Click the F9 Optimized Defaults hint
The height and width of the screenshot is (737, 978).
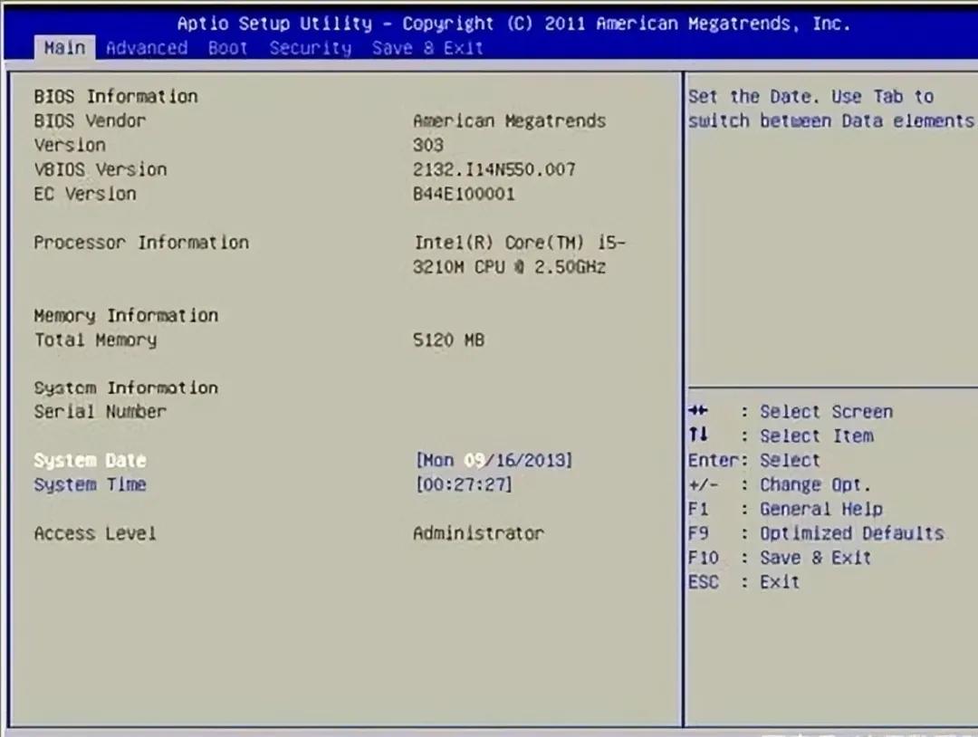click(x=817, y=533)
